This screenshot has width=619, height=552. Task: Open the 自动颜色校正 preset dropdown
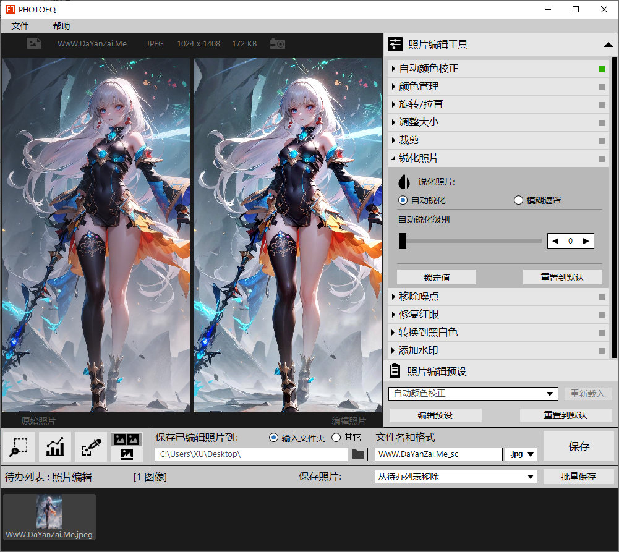pos(473,393)
